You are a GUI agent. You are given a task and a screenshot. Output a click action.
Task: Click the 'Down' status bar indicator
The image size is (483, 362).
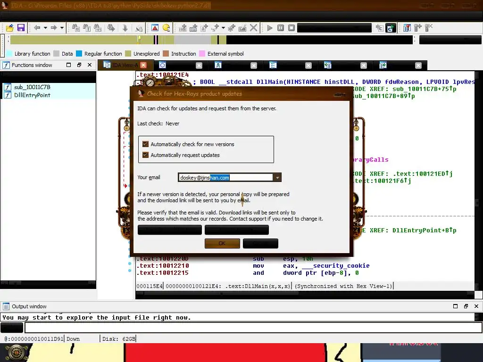coord(73,339)
